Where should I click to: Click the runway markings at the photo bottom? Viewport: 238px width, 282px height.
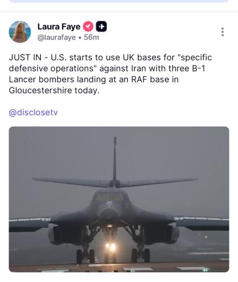(119, 268)
